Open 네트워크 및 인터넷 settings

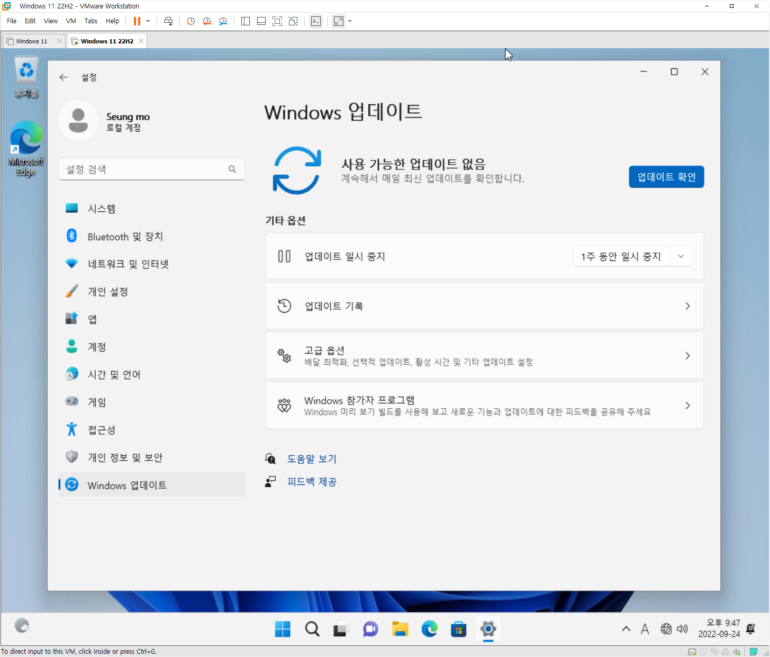point(151,264)
